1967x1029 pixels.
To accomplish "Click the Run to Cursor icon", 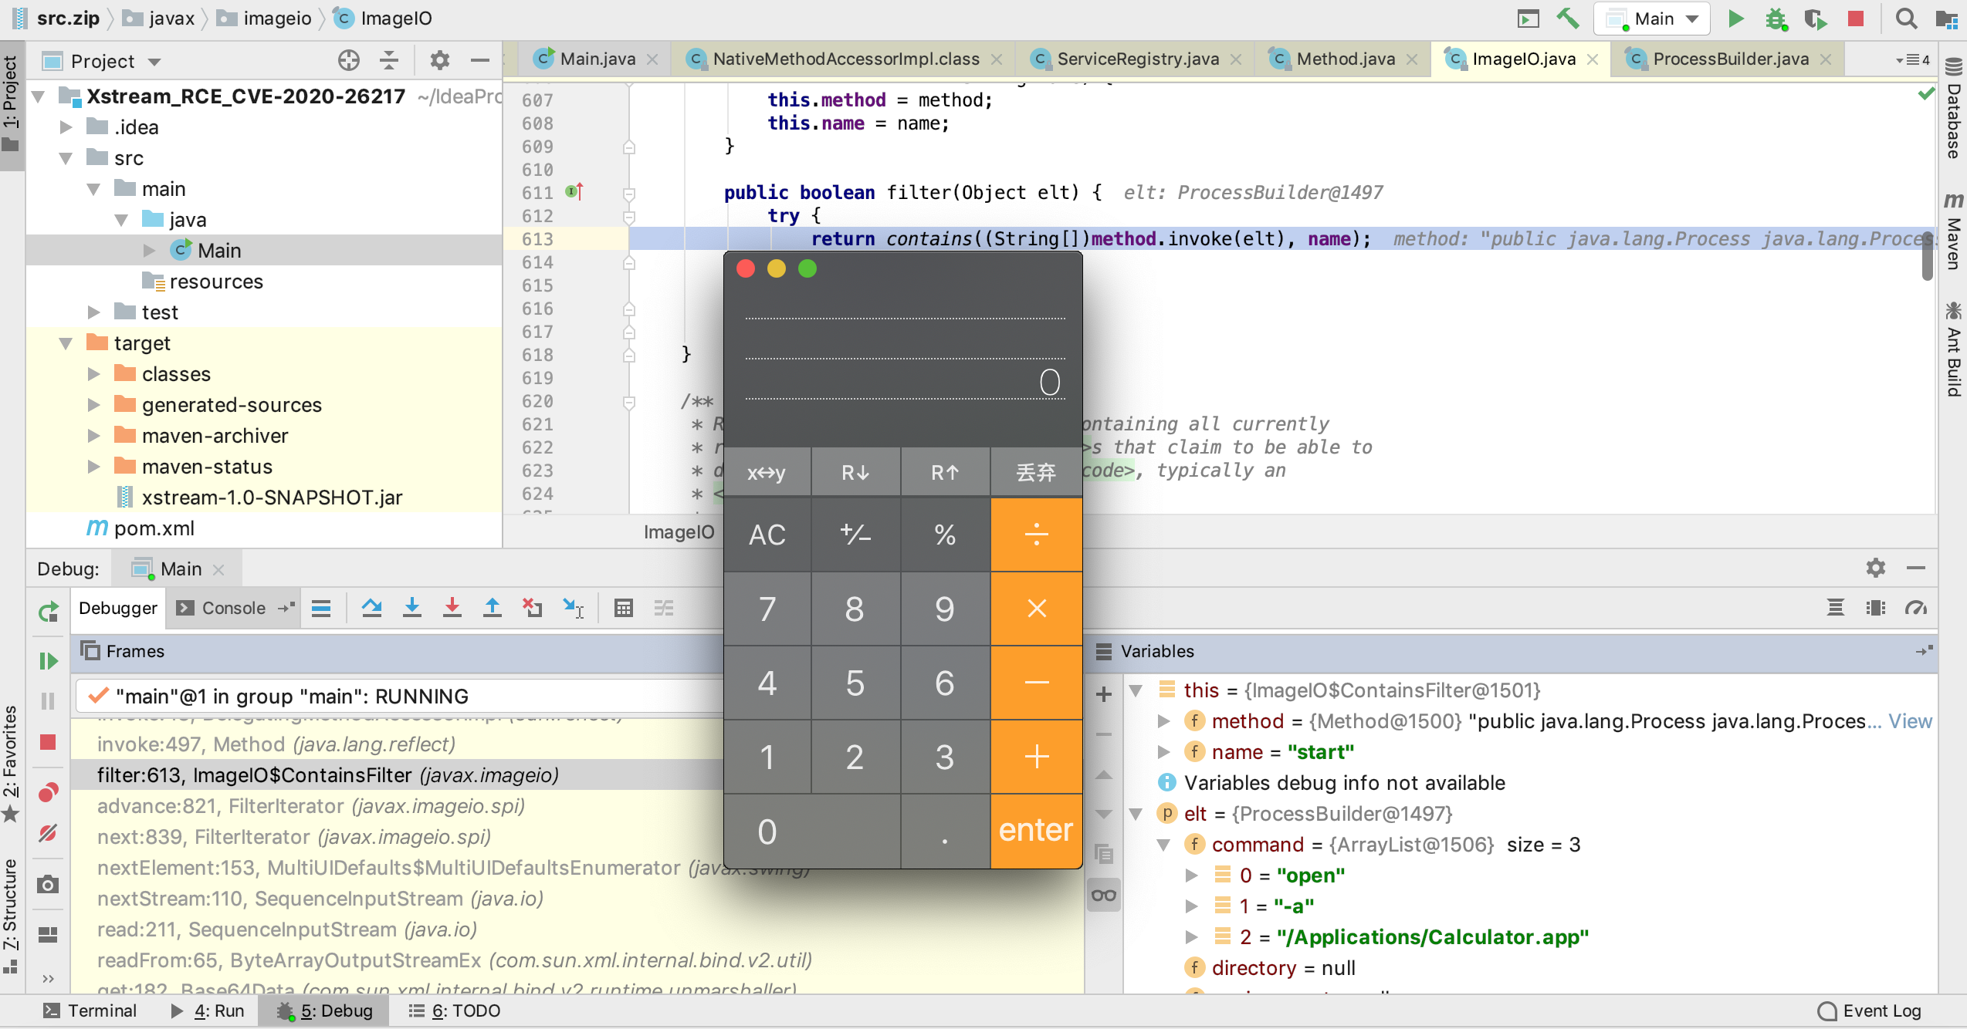I will click(573, 609).
